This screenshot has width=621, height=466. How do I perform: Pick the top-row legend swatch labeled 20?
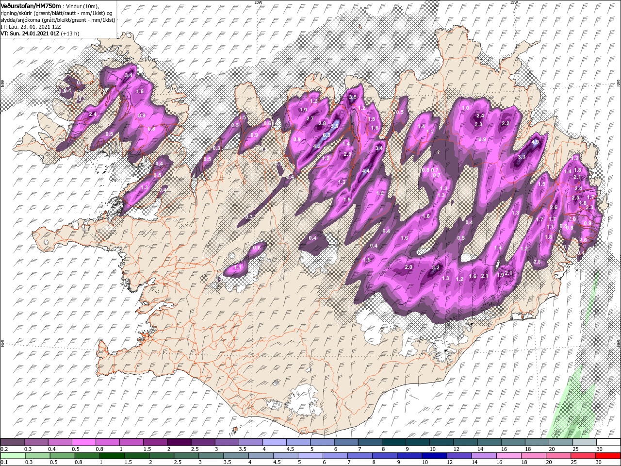[561, 442]
